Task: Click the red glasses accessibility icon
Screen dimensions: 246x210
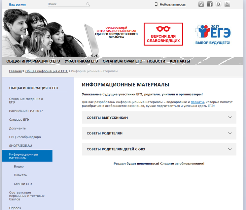Action: tap(163, 29)
